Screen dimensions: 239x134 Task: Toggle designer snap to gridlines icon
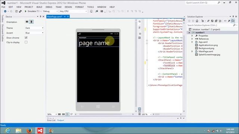point(63,114)
